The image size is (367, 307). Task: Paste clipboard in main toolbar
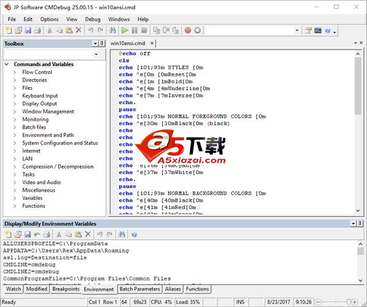(x=69, y=30)
